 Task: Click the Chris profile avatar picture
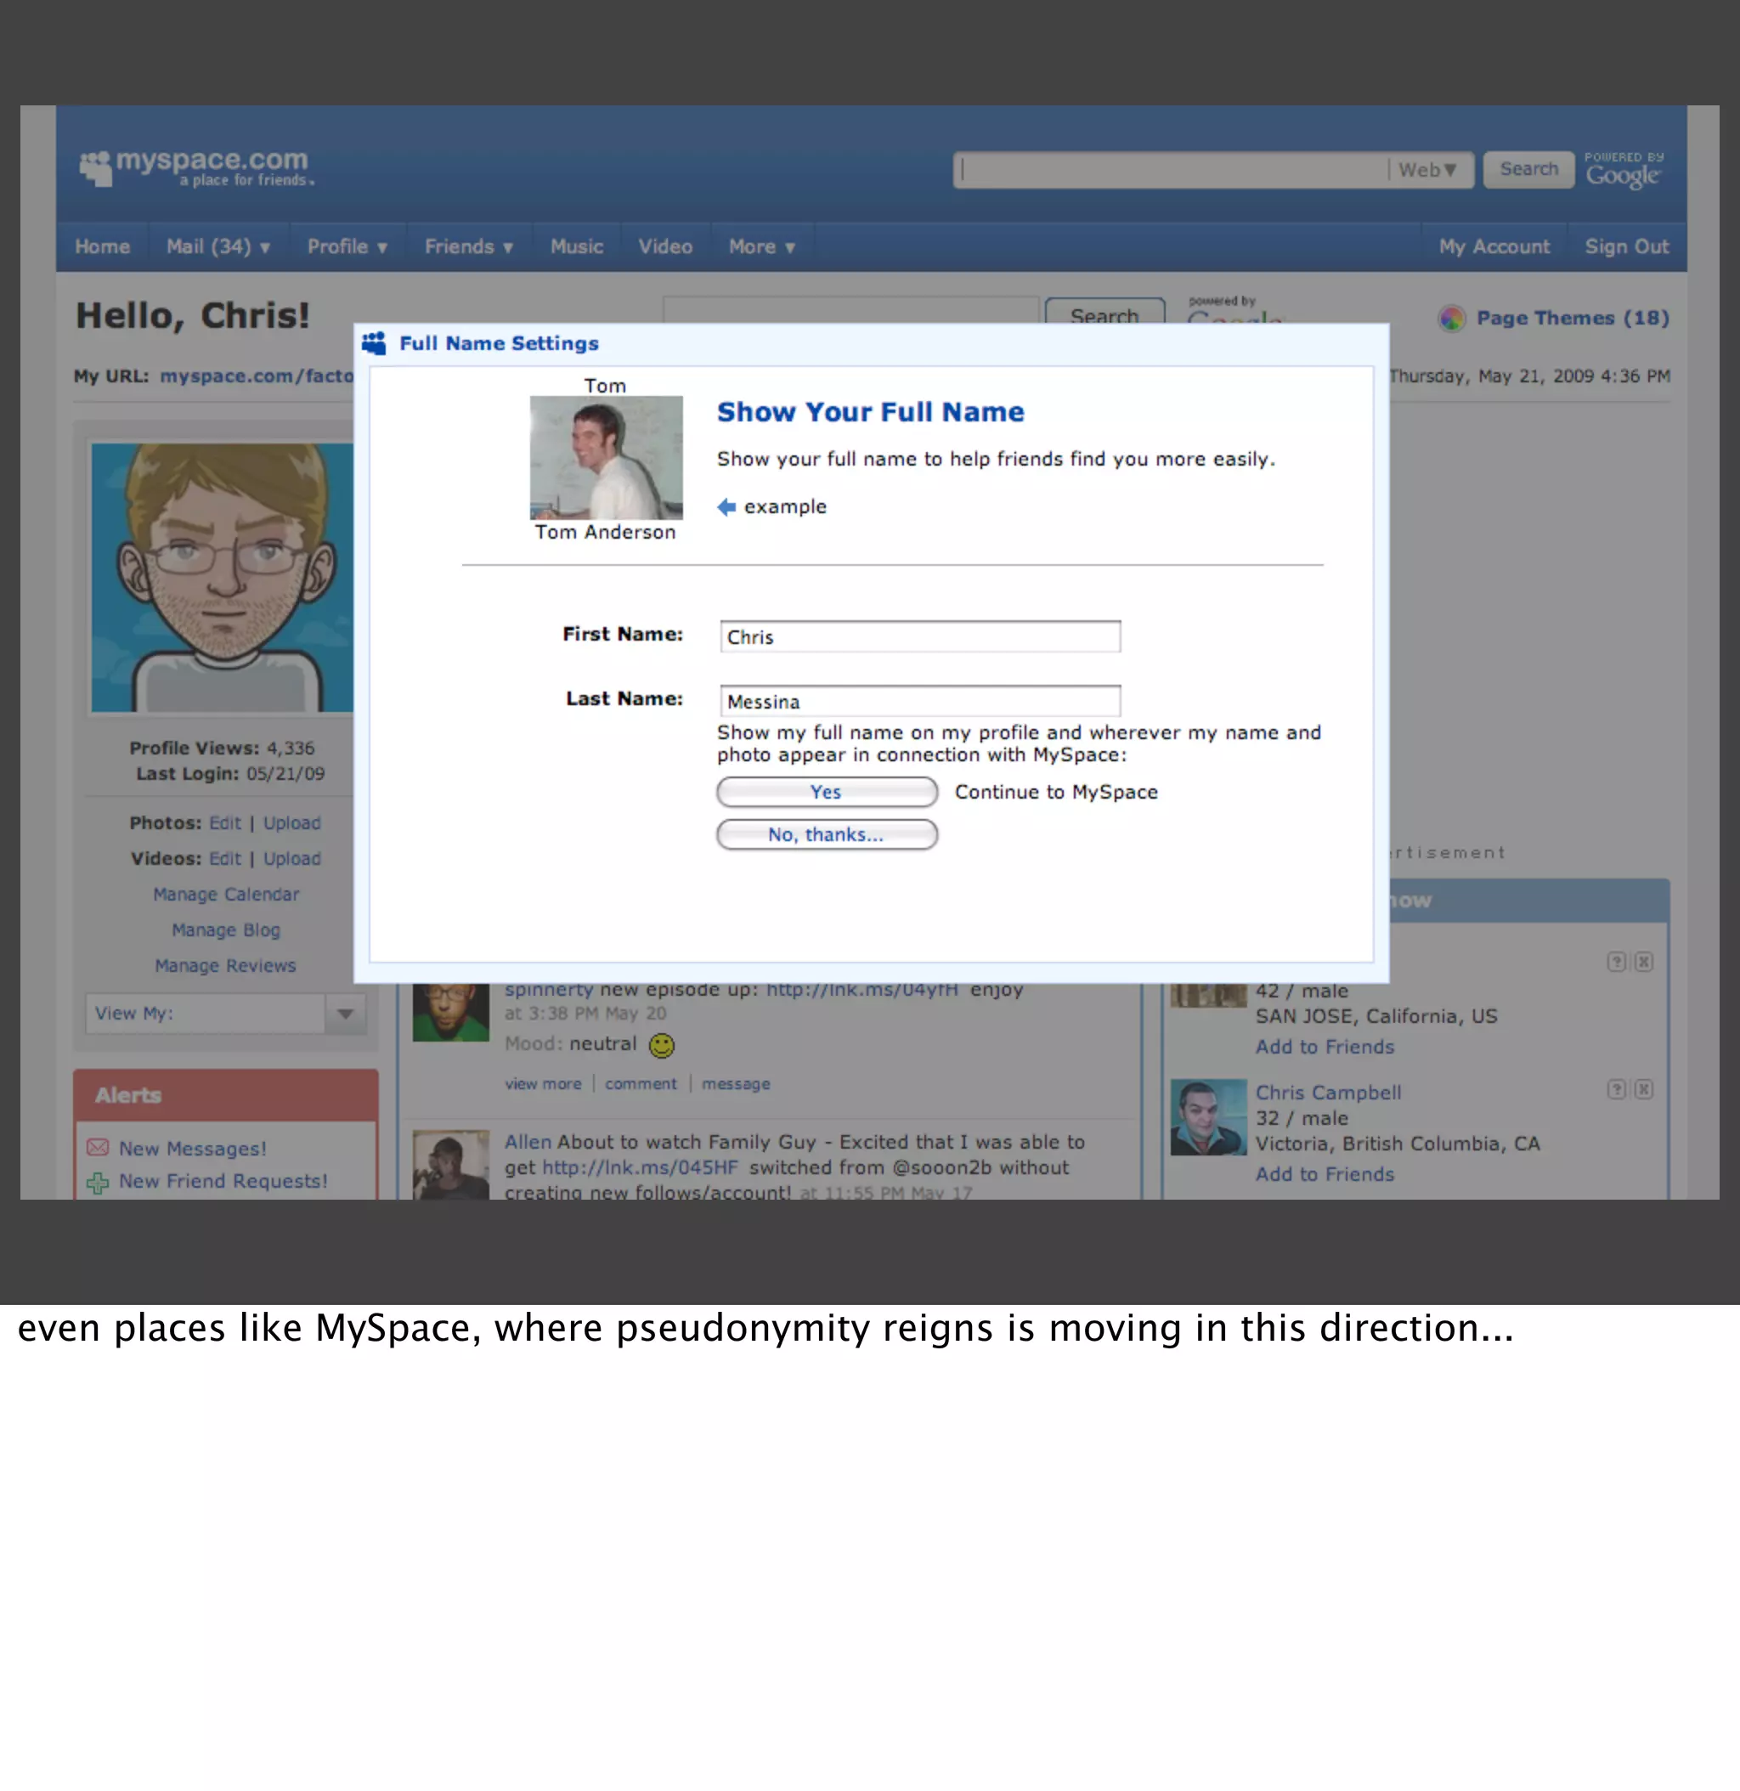pyautogui.click(x=222, y=578)
